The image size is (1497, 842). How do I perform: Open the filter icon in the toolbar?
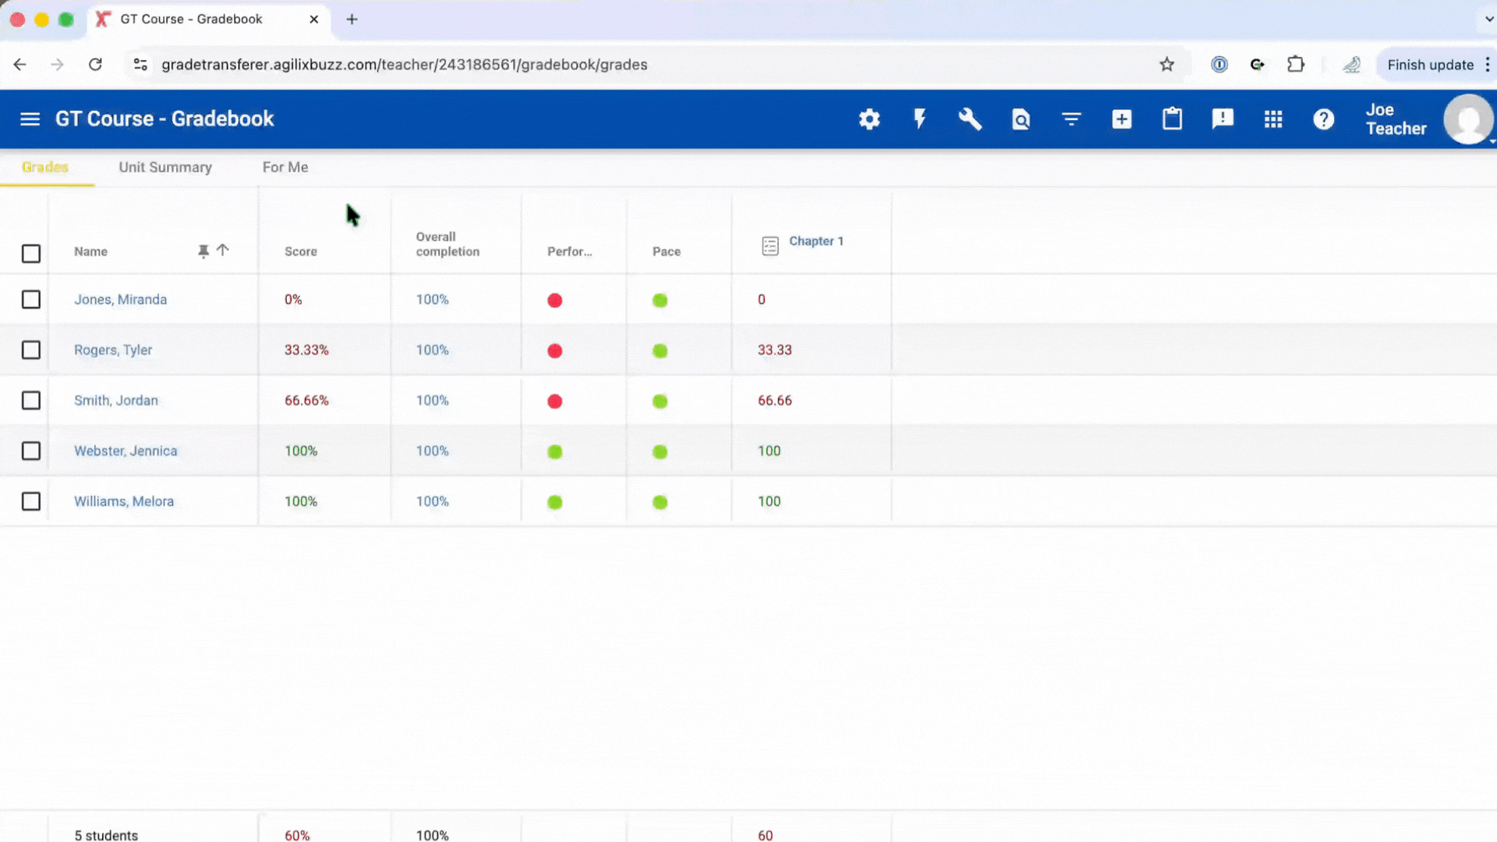pos(1071,119)
